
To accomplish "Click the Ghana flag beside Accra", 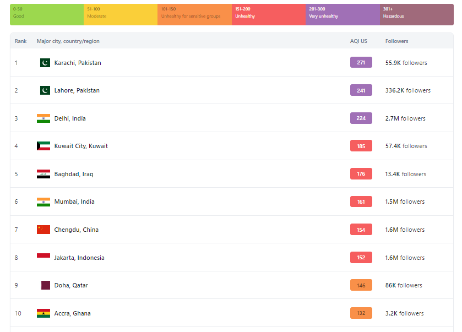I will tap(44, 313).
